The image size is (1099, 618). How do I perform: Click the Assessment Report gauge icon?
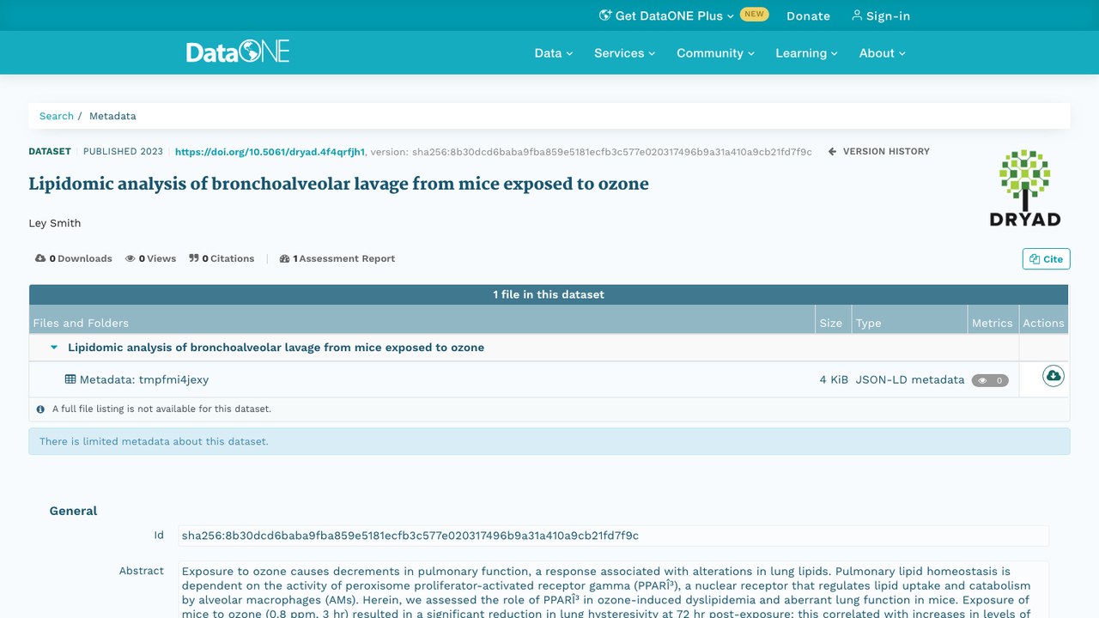[284, 258]
